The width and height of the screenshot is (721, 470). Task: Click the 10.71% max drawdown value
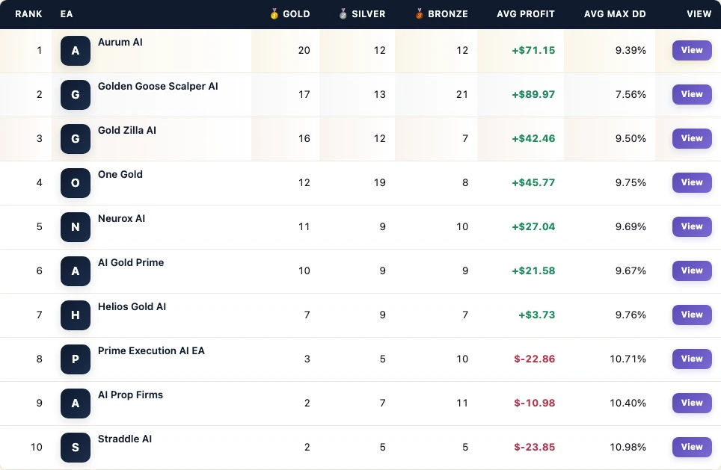tap(628, 359)
